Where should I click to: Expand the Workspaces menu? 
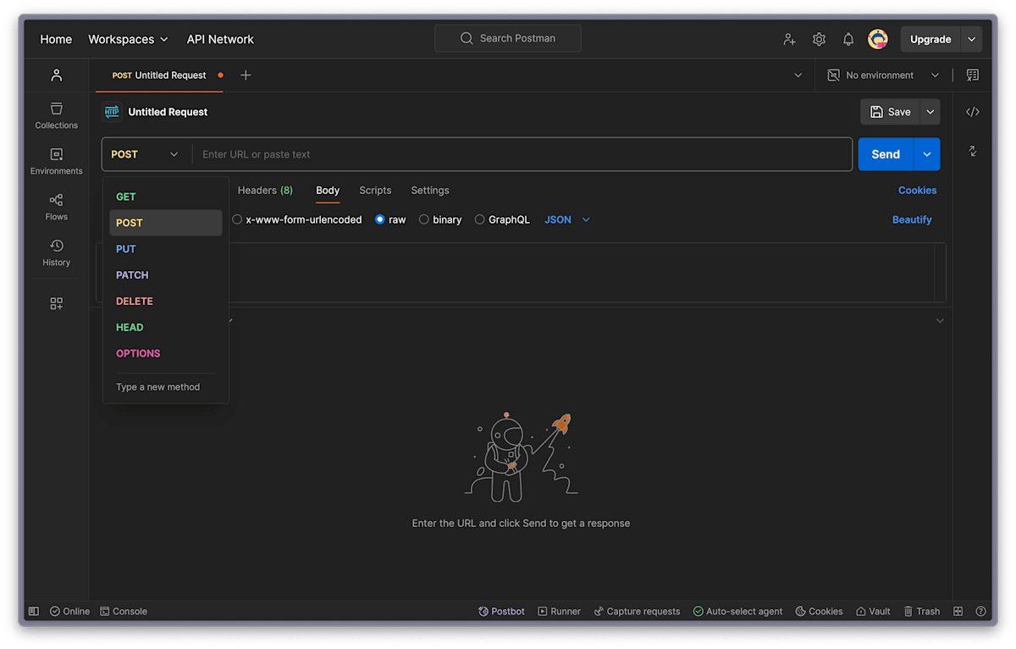(x=128, y=39)
